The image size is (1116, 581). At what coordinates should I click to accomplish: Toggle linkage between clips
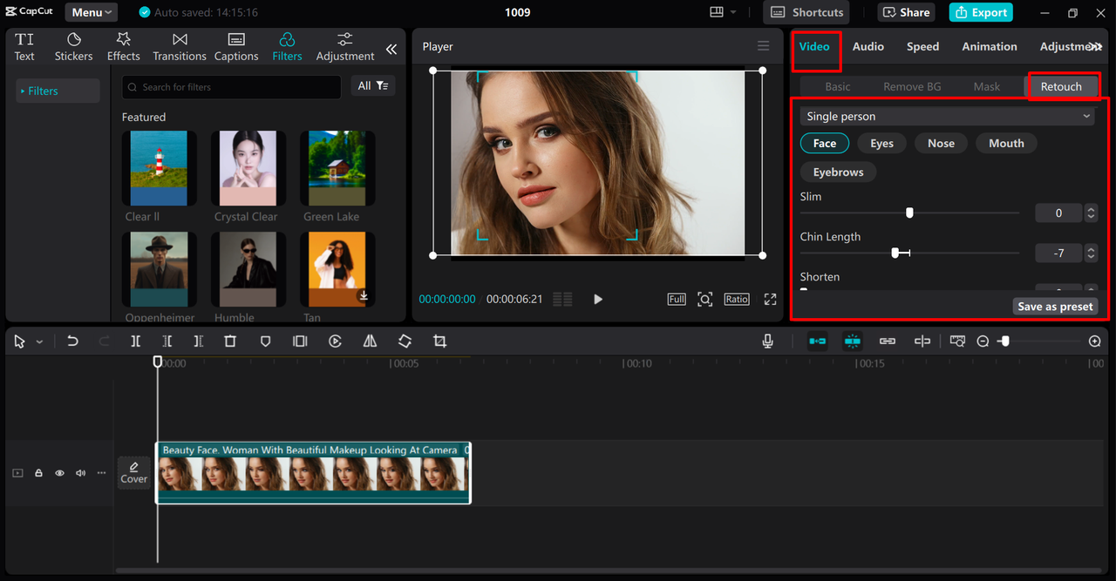(888, 341)
